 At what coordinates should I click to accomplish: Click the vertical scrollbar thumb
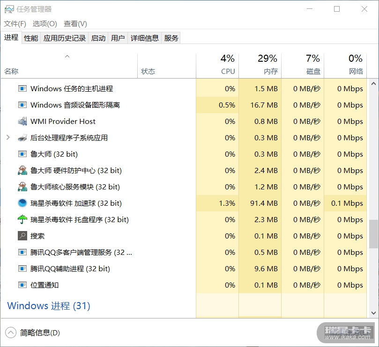[373, 234]
